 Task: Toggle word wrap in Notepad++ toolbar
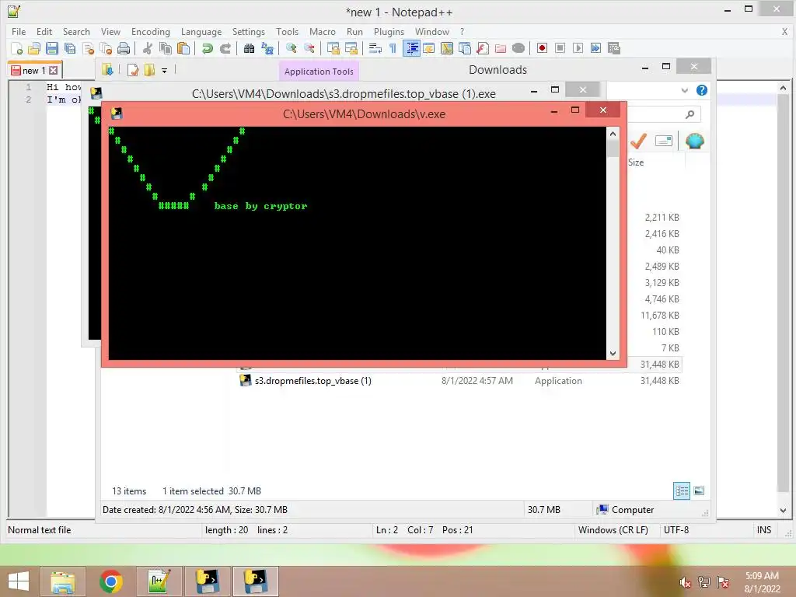click(375, 48)
